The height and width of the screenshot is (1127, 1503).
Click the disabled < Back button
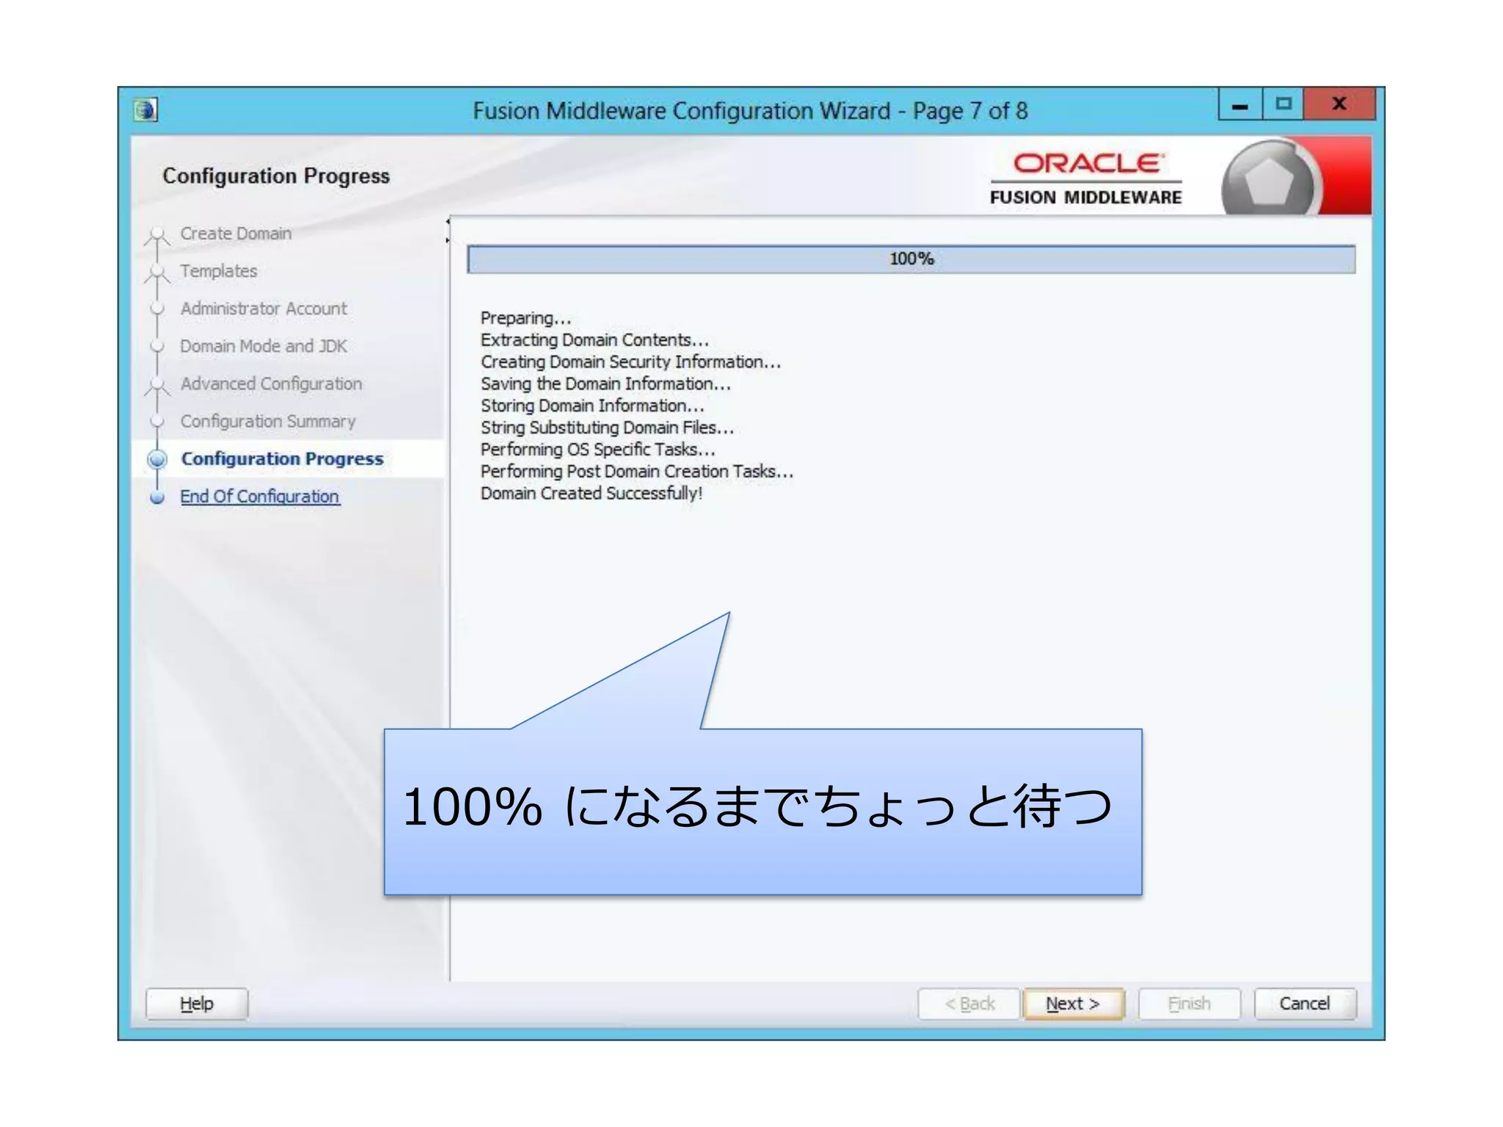(x=969, y=1003)
